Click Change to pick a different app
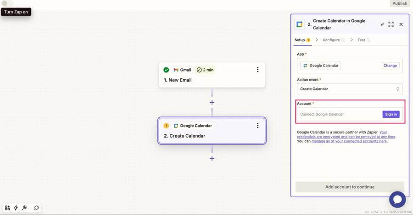Screen dimensions: 413x215 pos(390,66)
